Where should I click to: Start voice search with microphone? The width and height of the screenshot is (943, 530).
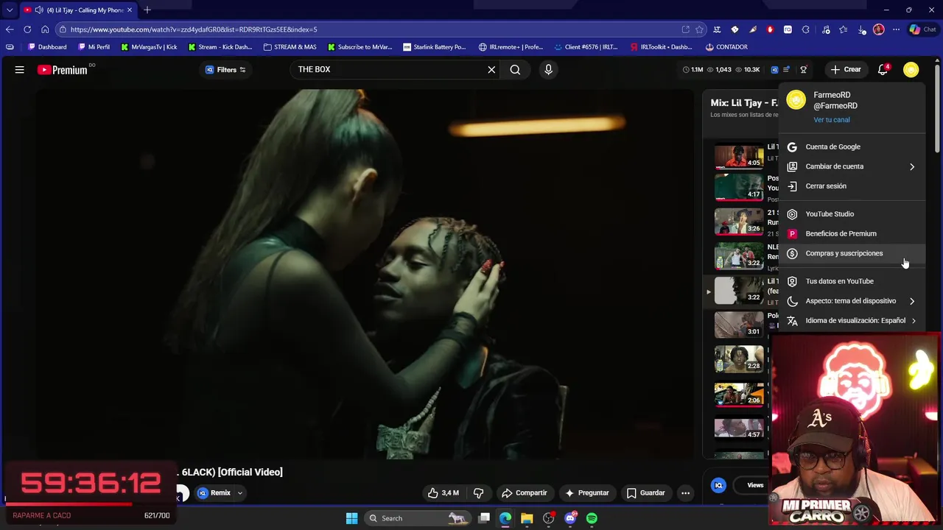pyautogui.click(x=548, y=70)
